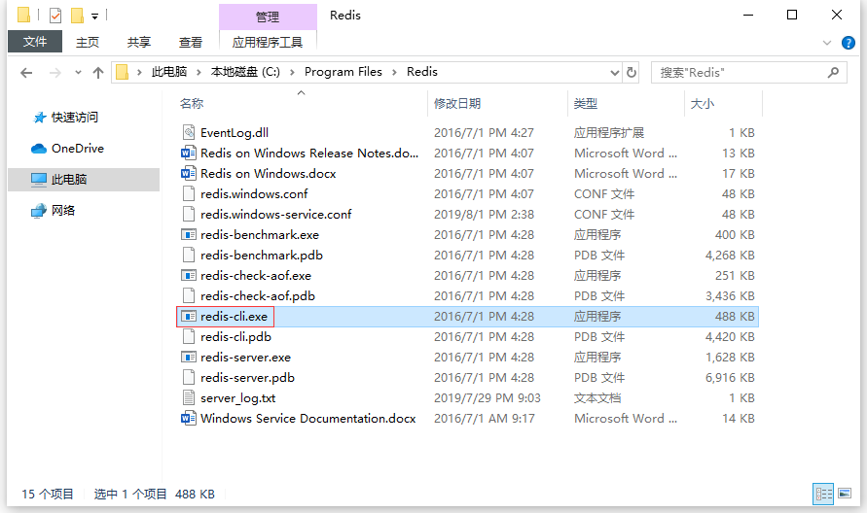The image size is (867, 513).
Task: Go forward with the forward arrow
Action: [54, 72]
